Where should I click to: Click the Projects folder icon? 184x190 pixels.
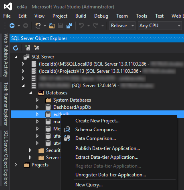(26, 165)
